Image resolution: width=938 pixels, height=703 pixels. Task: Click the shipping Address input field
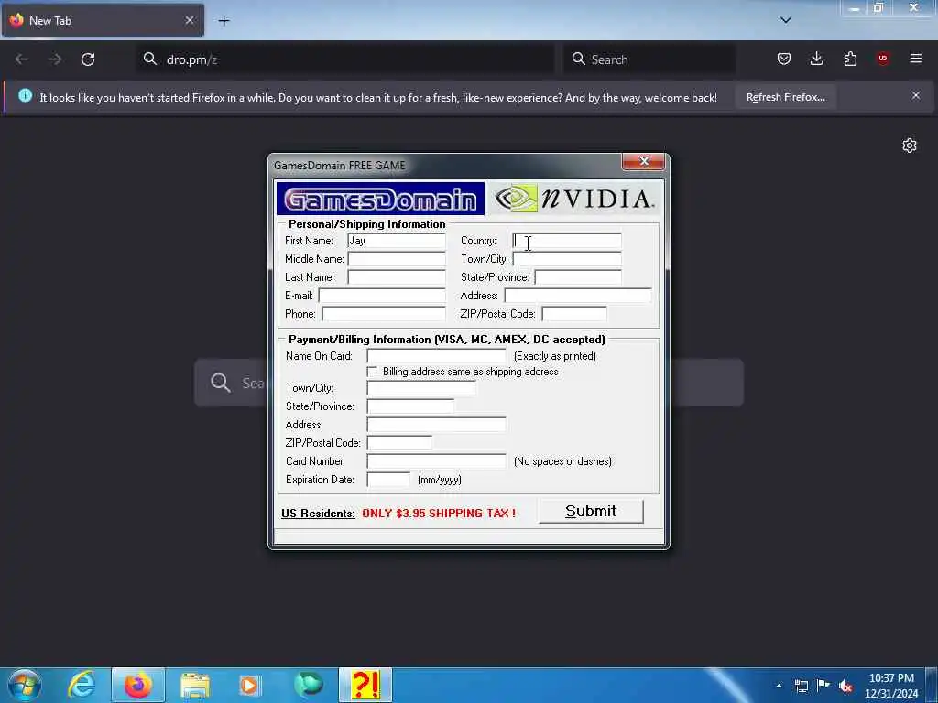click(x=578, y=296)
